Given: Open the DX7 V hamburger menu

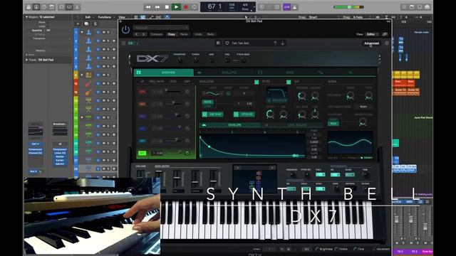Looking at the screenshot, I should pos(123,43).
